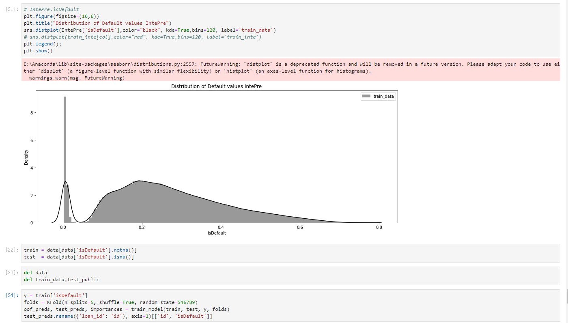
Task: Click the y-axis tick label 8
Action: click(31, 112)
